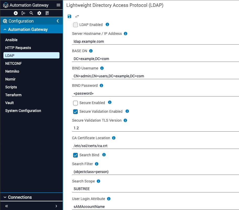Uncheck Secure Validation Enabled
This screenshot has height=210, width=239.
point(75,111)
